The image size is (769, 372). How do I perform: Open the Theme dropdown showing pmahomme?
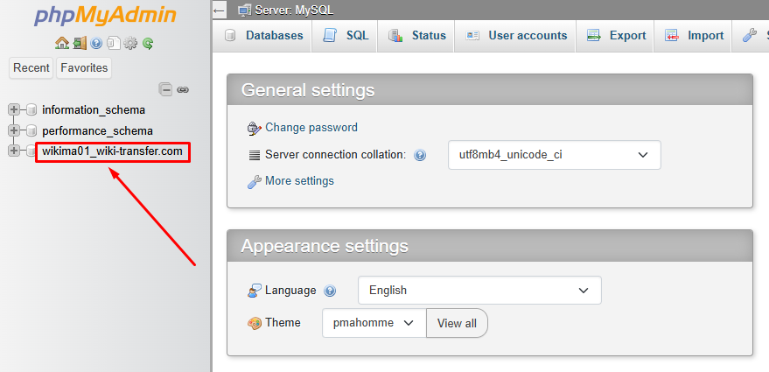374,323
